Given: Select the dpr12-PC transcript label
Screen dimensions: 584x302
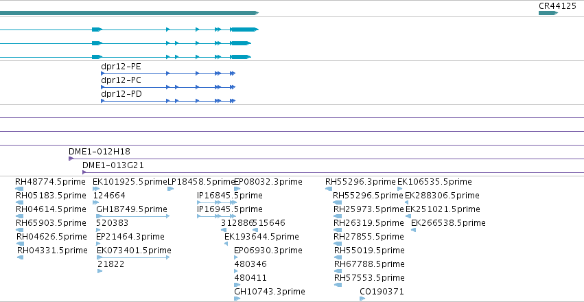Looking at the screenshot, I should [x=121, y=80].
